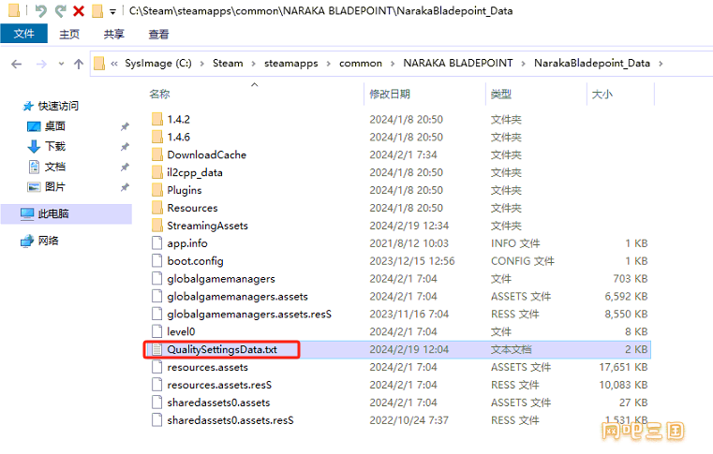Select the Resources folder icon
The height and width of the screenshot is (454, 713).
tap(156, 208)
